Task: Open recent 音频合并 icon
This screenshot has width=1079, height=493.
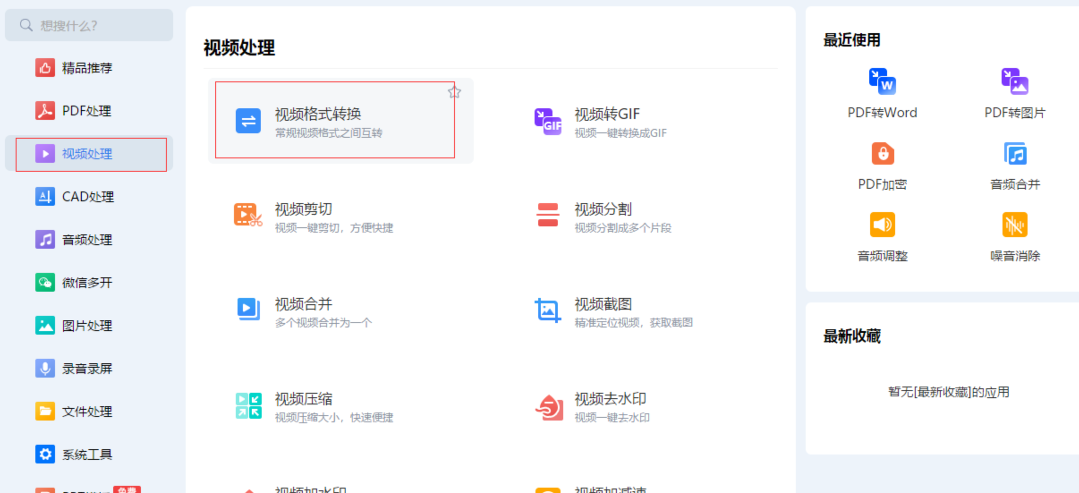Action: pyautogui.click(x=1015, y=154)
